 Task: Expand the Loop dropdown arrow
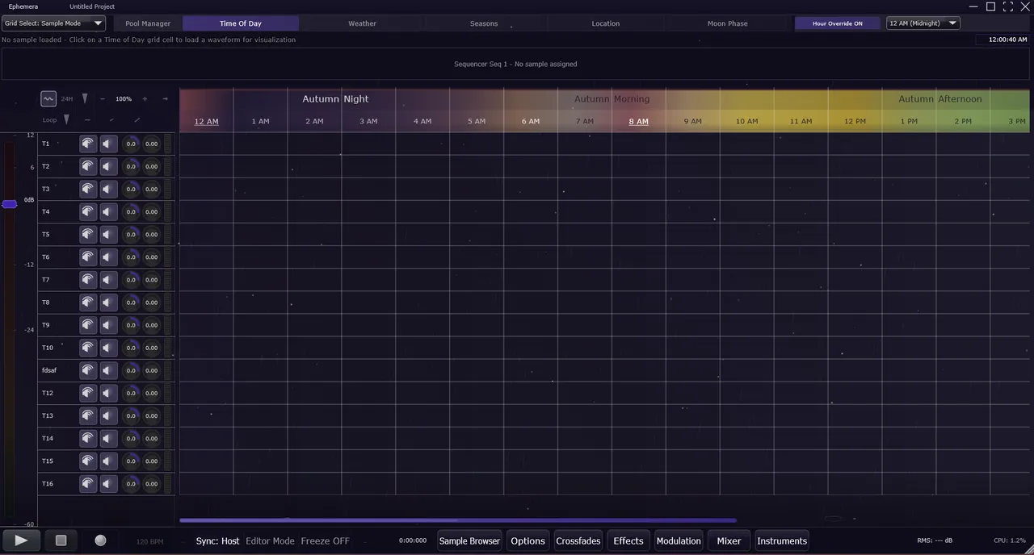(66, 119)
